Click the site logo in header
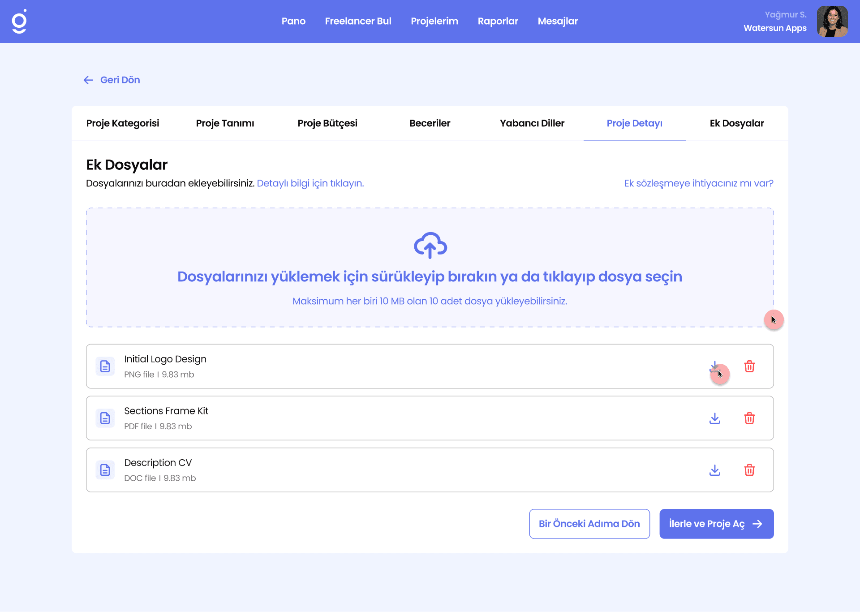The image size is (860, 612). pyautogui.click(x=19, y=22)
